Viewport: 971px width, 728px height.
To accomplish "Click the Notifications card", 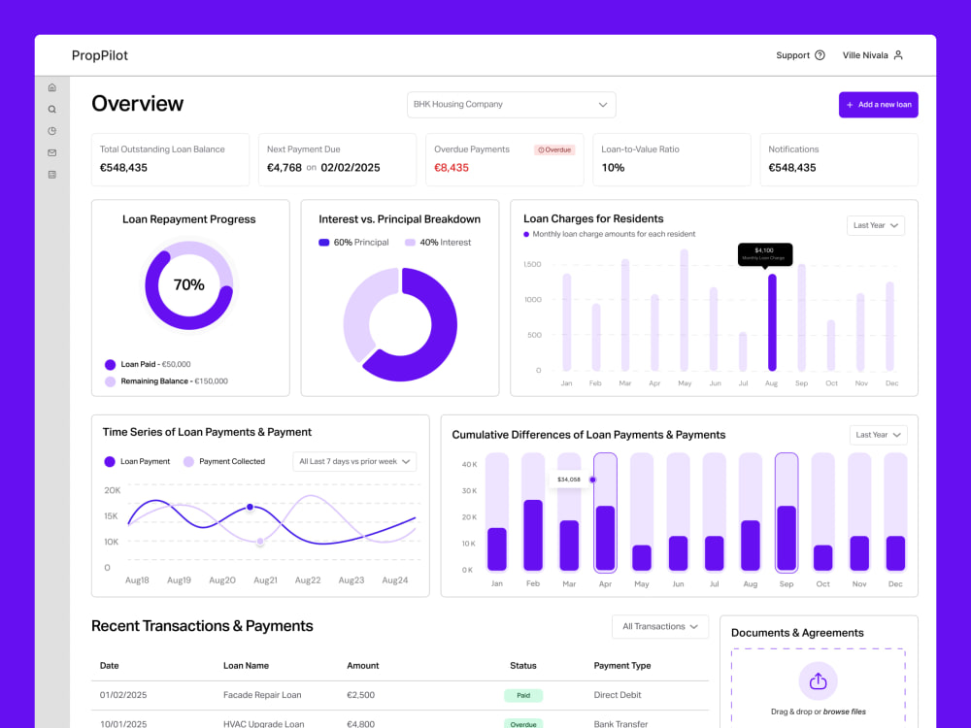I will [839, 160].
